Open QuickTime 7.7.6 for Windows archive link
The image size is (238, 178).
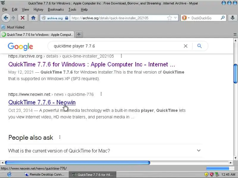coord(92,64)
